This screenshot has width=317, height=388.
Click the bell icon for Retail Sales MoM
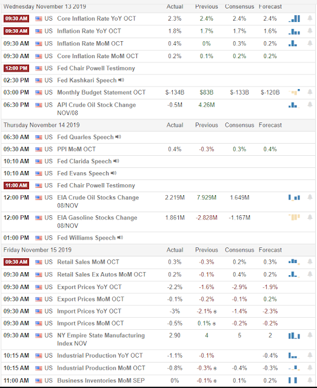[310, 262]
